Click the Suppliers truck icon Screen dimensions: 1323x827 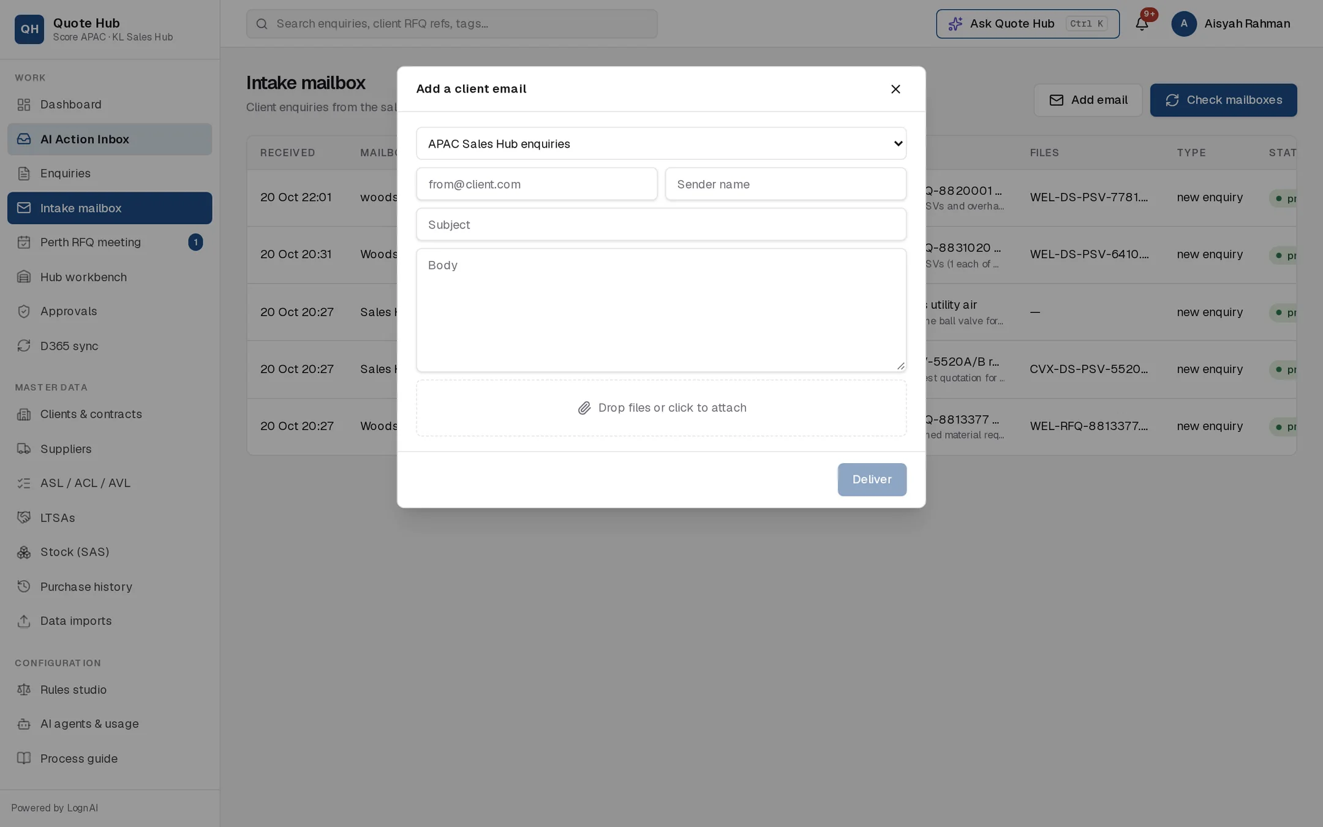pyautogui.click(x=24, y=449)
